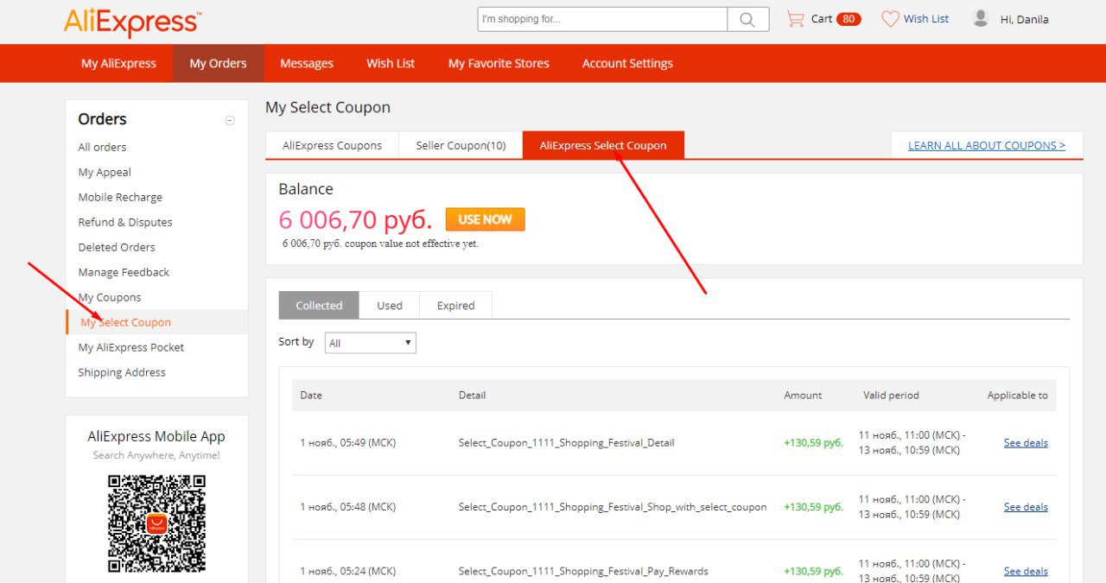Open Refund & Disputes in sidebar
The image size is (1106, 583).
(x=125, y=222)
